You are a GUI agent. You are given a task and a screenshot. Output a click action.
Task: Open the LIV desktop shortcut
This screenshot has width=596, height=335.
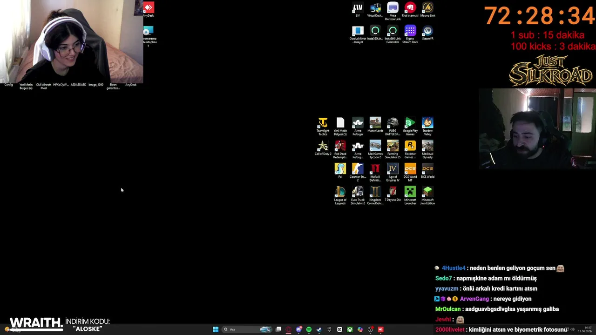point(358,10)
